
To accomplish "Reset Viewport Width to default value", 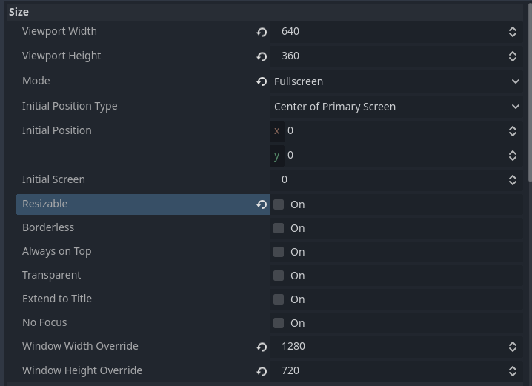I will click(x=262, y=32).
